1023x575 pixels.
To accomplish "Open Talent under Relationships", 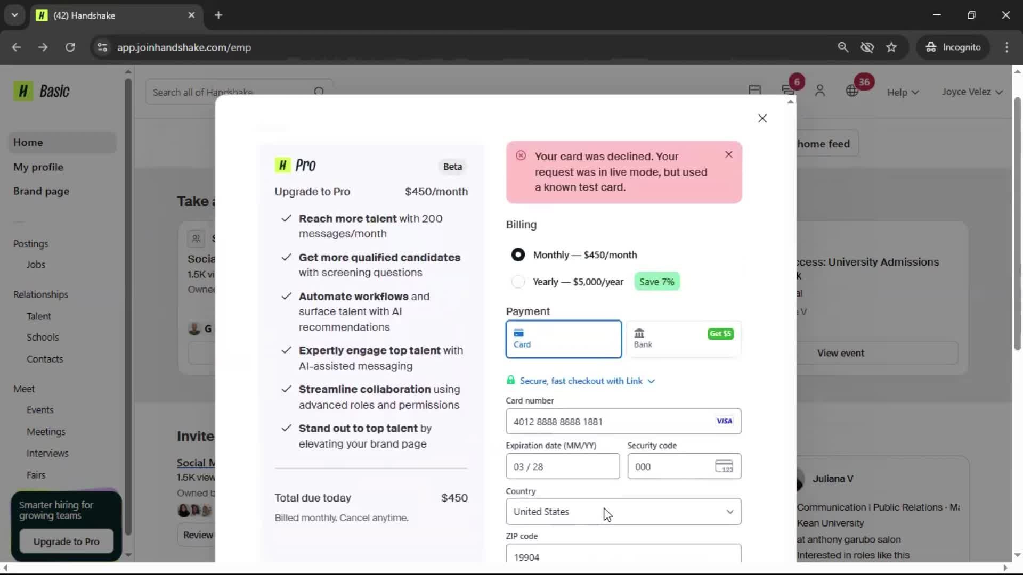I will (39, 316).
